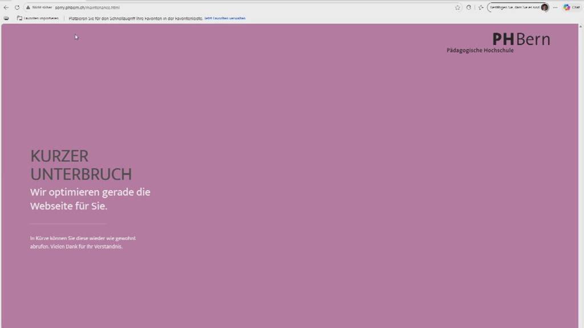
Task: Add this page to favorites with the star
Action: point(458,7)
